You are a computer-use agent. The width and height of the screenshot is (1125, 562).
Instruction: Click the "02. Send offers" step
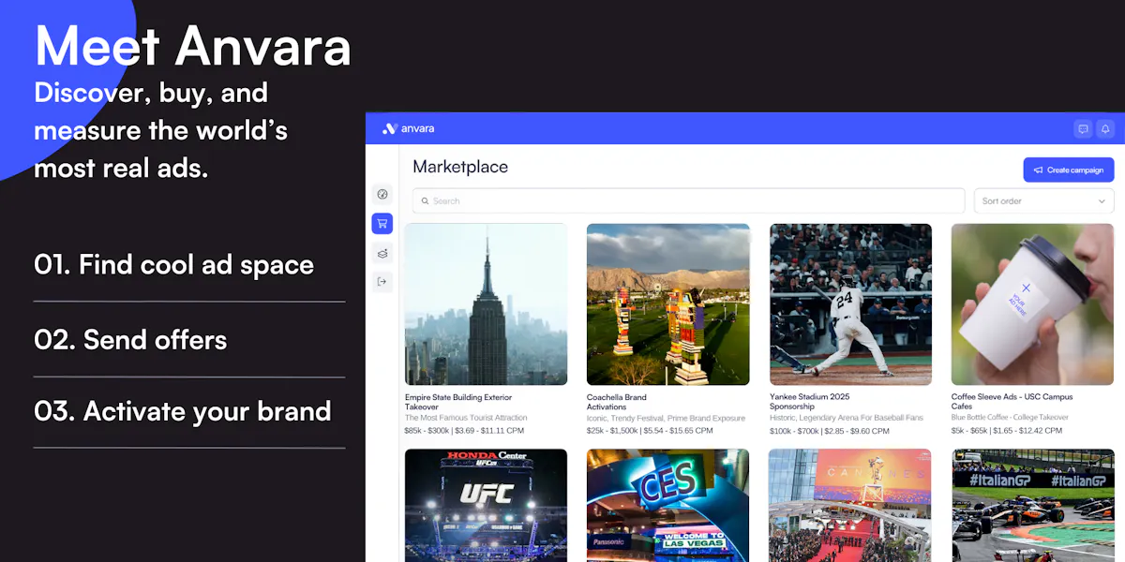tap(130, 339)
